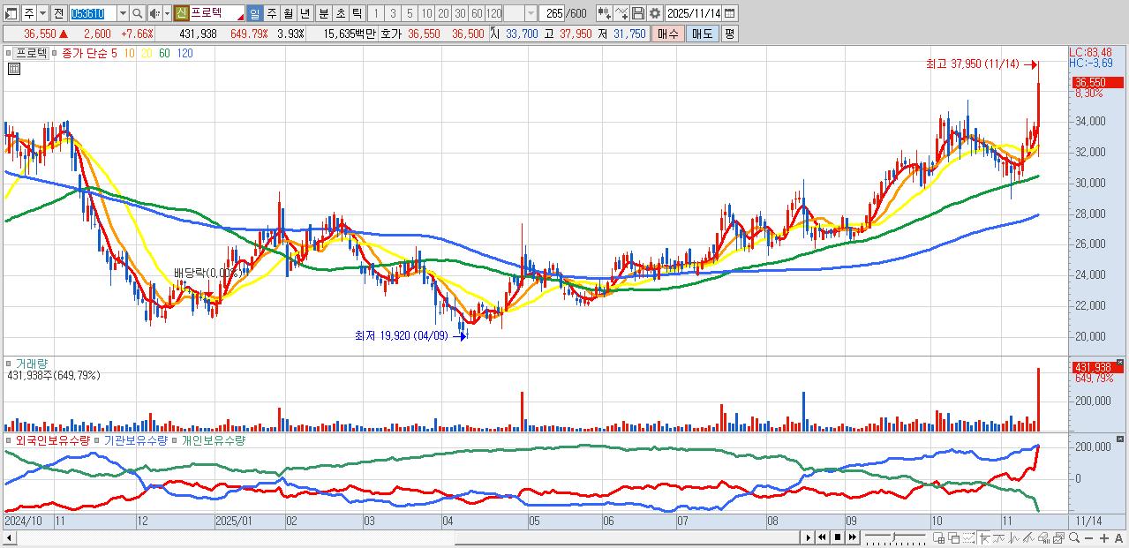The height and width of the screenshot is (548, 1129).
Task: Click the indicator icon right of the 265/600 field
Action: click(x=605, y=13)
